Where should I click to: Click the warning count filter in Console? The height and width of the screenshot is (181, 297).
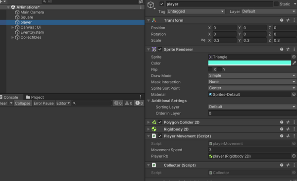coord(128,103)
